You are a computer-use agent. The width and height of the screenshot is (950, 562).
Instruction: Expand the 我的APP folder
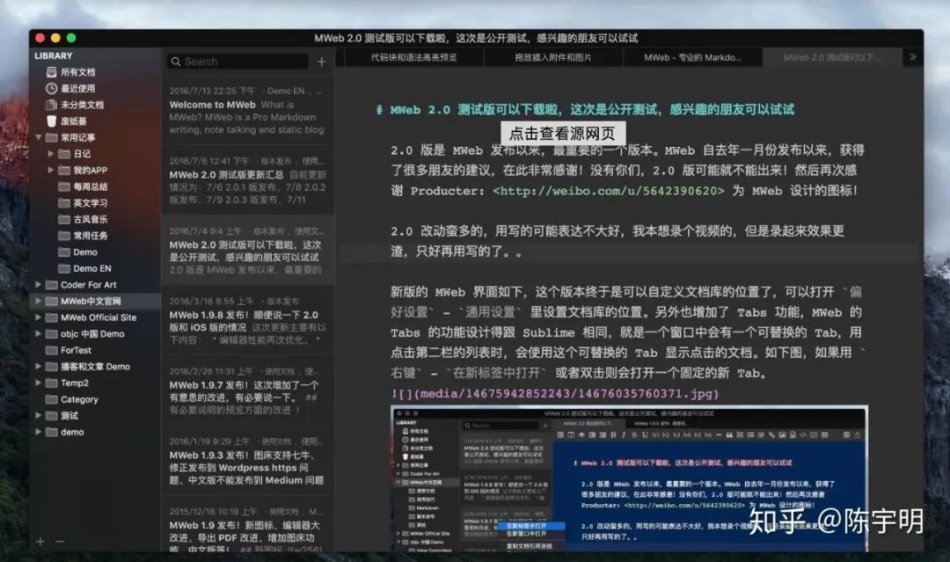click(51, 170)
